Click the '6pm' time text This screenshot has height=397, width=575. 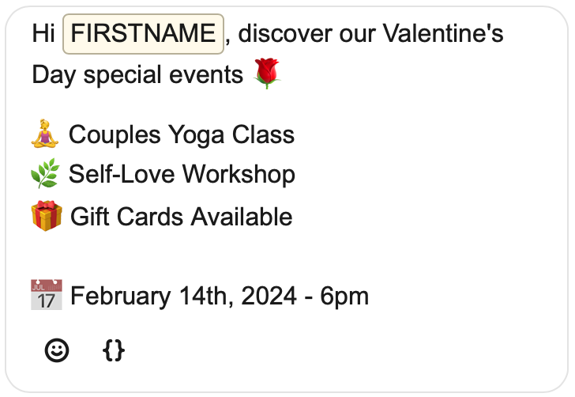(344, 297)
